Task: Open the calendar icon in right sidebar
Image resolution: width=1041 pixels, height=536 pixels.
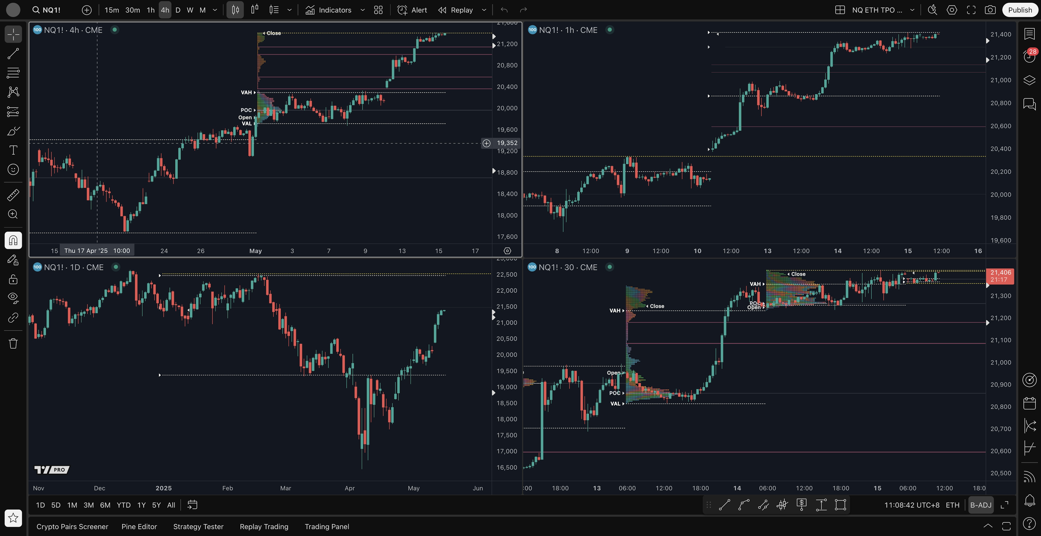Action: [x=1029, y=403]
